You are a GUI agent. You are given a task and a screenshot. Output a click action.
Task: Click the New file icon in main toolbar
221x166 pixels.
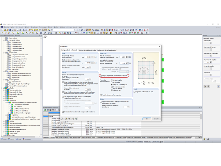pyautogui.click(x=2, y=30)
